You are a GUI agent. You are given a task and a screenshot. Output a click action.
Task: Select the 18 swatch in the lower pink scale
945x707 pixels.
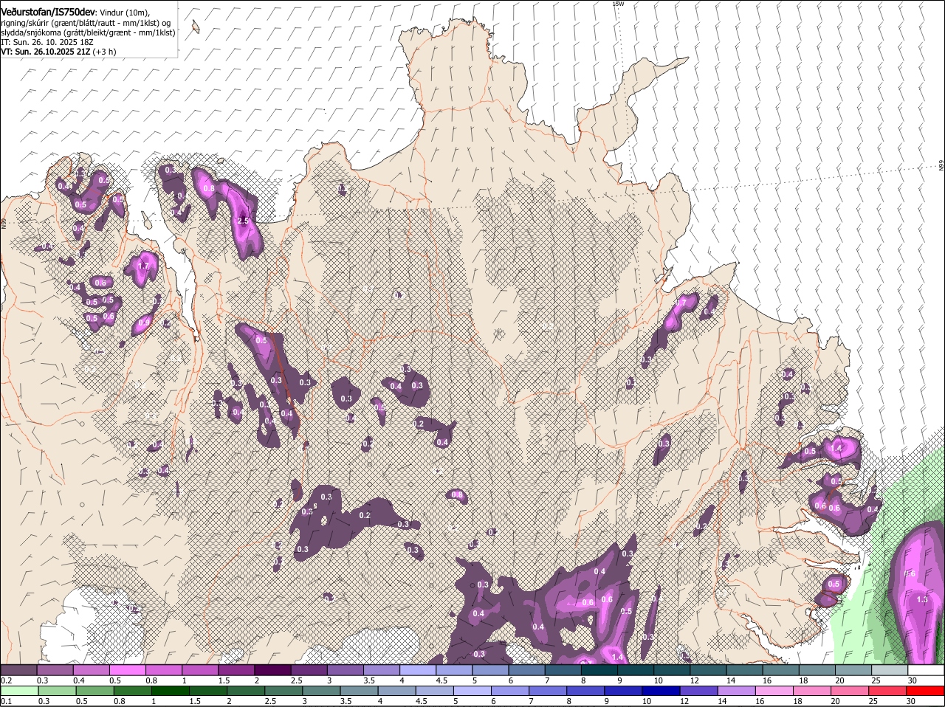pyautogui.click(x=812, y=691)
